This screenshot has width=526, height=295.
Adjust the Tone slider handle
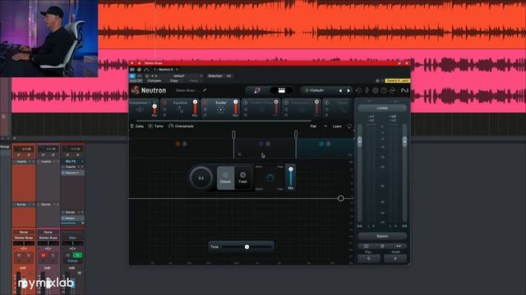coord(247,247)
